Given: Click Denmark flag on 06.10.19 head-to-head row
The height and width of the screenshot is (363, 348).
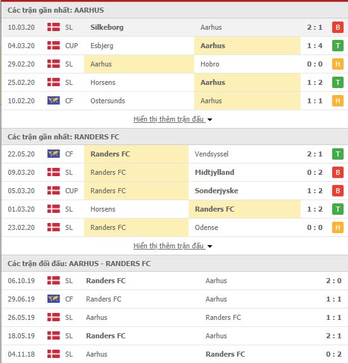Looking at the screenshot, I should tap(53, 281).
